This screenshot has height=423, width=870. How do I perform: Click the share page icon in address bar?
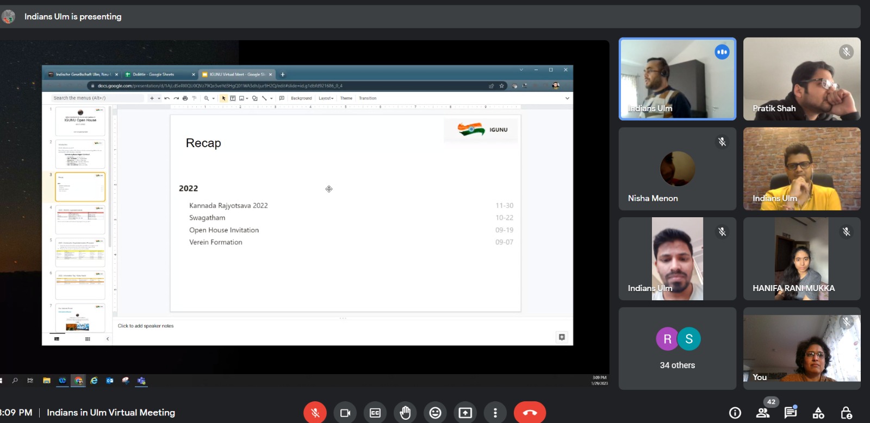[492, 86]
